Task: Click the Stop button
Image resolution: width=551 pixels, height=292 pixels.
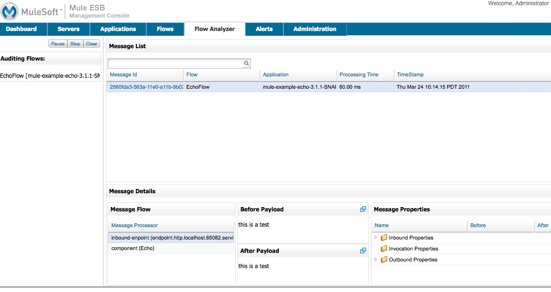Action: [75, 43]
